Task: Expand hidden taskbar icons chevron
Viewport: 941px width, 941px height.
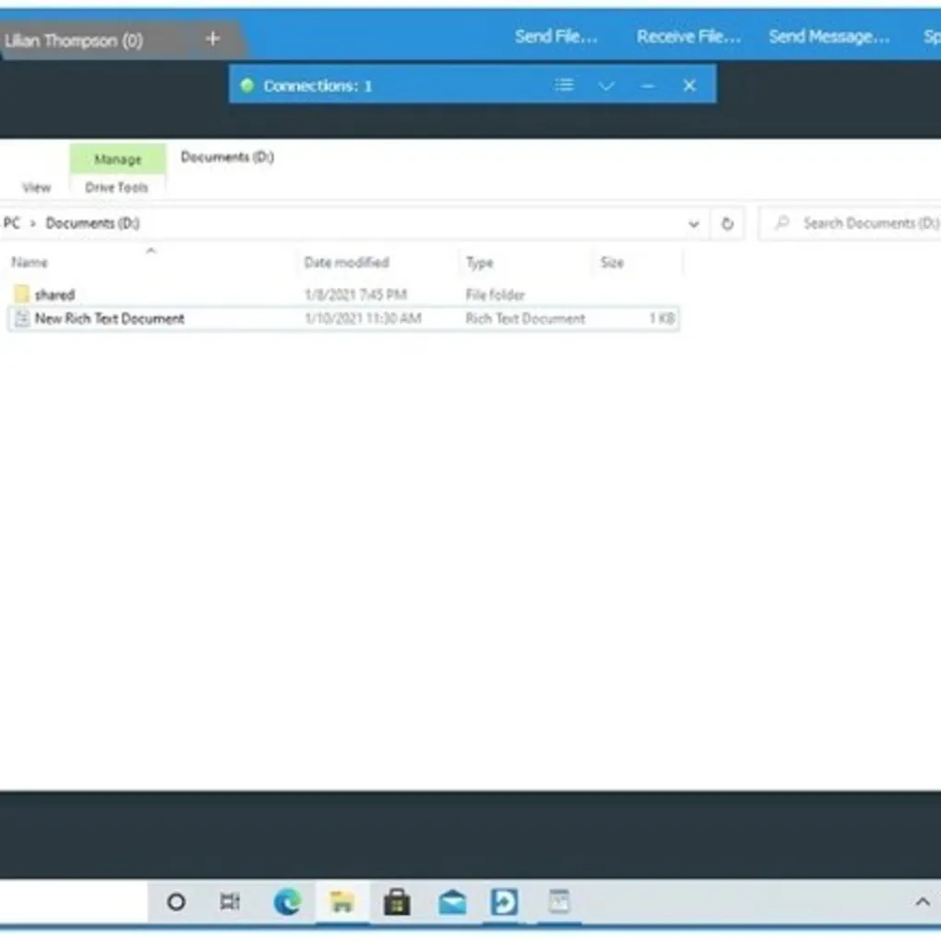Action: pos(922,902)
